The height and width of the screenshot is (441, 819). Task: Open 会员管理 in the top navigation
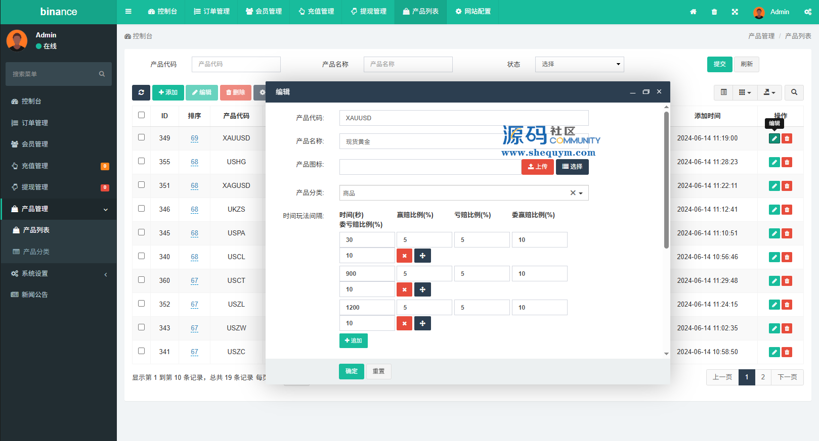tap(264, 12)
